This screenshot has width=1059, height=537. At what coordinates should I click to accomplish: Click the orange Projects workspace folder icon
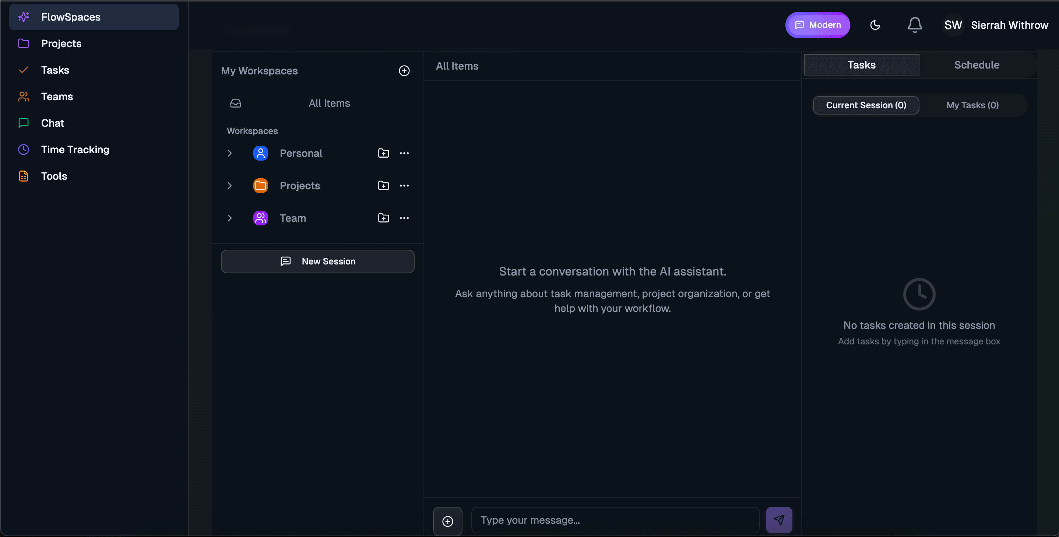pos(261,185)
